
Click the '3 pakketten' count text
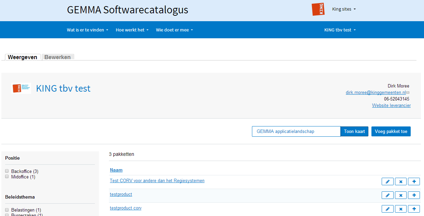pyautogui.click(x=122, y=154)
